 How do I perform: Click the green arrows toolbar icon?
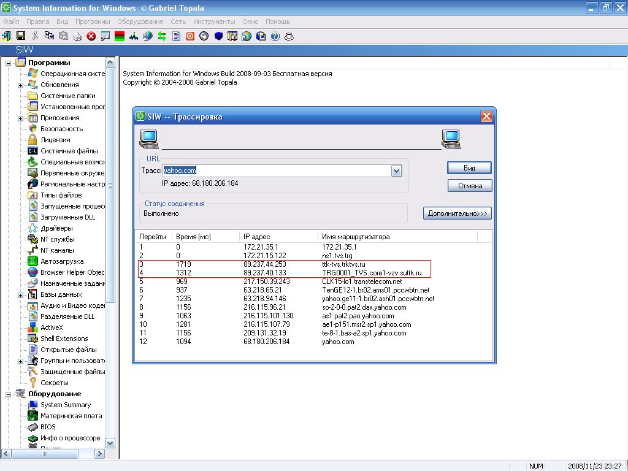point(162,36)
